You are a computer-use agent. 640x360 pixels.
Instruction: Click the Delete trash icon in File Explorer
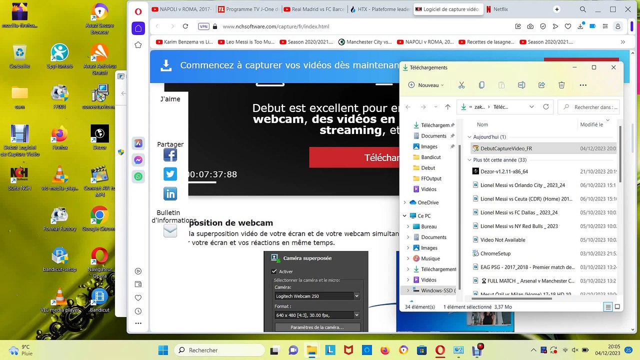pyautogui.click(x=561, y=85)
